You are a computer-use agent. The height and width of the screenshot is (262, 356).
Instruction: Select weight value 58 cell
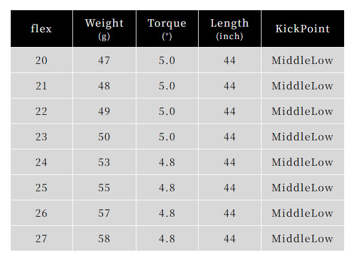(x=105, y=238)
